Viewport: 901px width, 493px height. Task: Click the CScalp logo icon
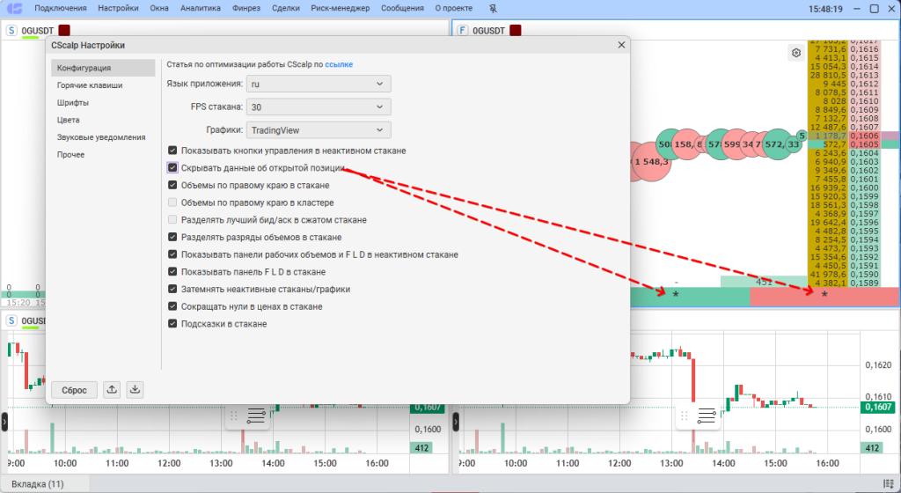click(14, 9)
